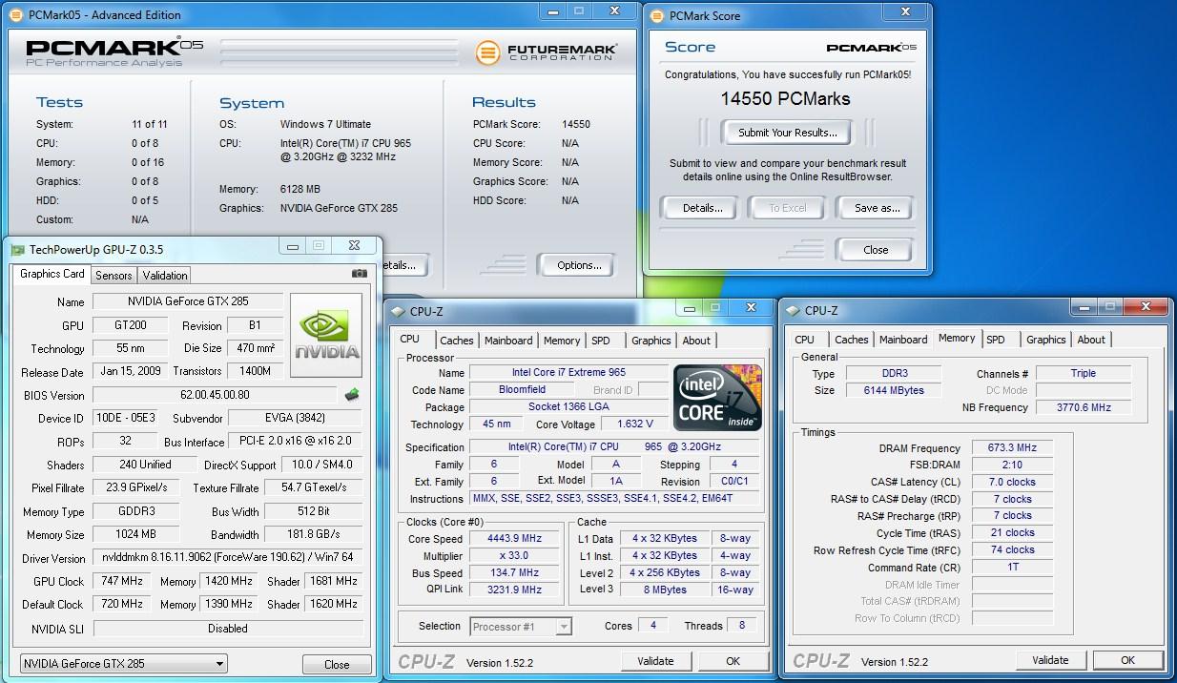The height and width of the screenshot is (683, 1177).
Task: Select the CPU tab in the CPU-Z Memory window
Action: coord(805,340)
